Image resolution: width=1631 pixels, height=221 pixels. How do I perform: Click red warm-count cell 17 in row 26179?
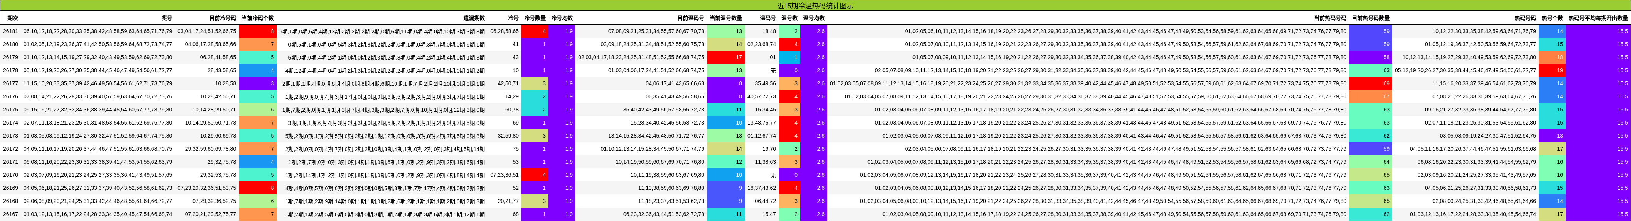725,58
